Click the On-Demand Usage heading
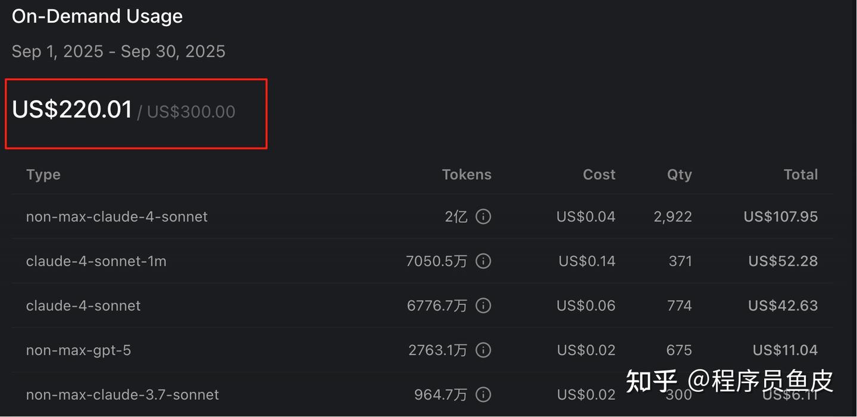 point(97,16)
